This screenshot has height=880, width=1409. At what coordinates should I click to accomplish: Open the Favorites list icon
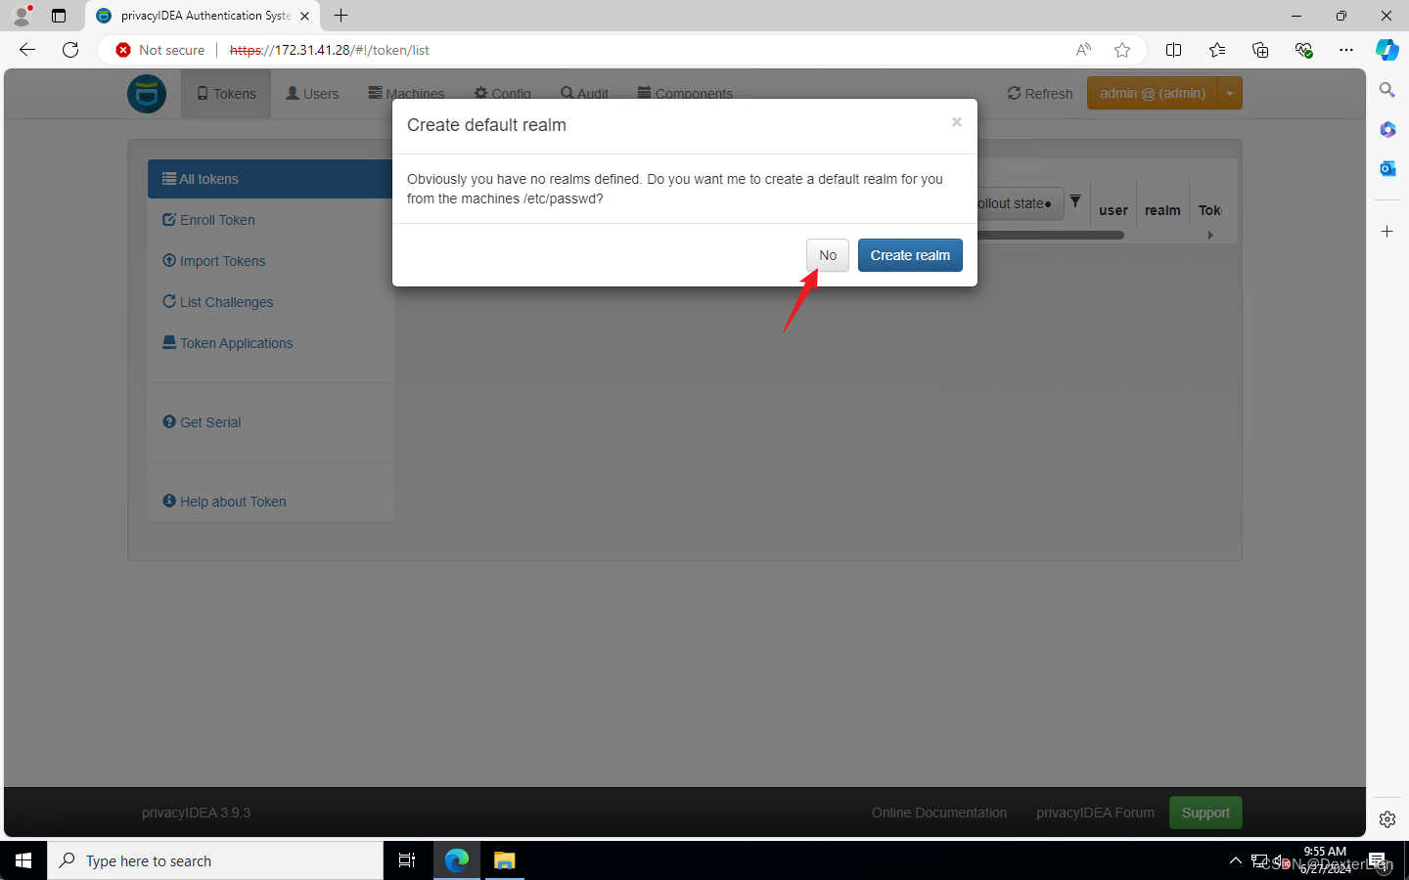pyautogui.click(x=1217, y=50)
